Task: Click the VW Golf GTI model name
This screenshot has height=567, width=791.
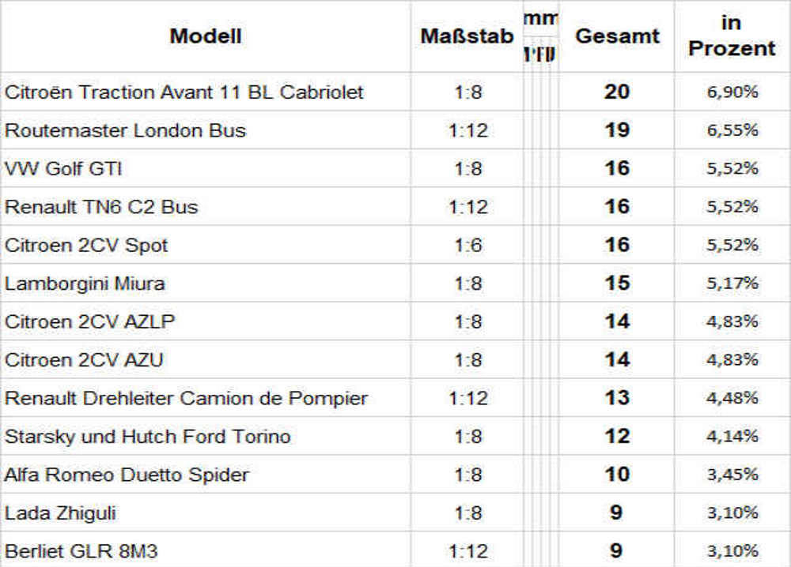Action: [x=63, y=169]
